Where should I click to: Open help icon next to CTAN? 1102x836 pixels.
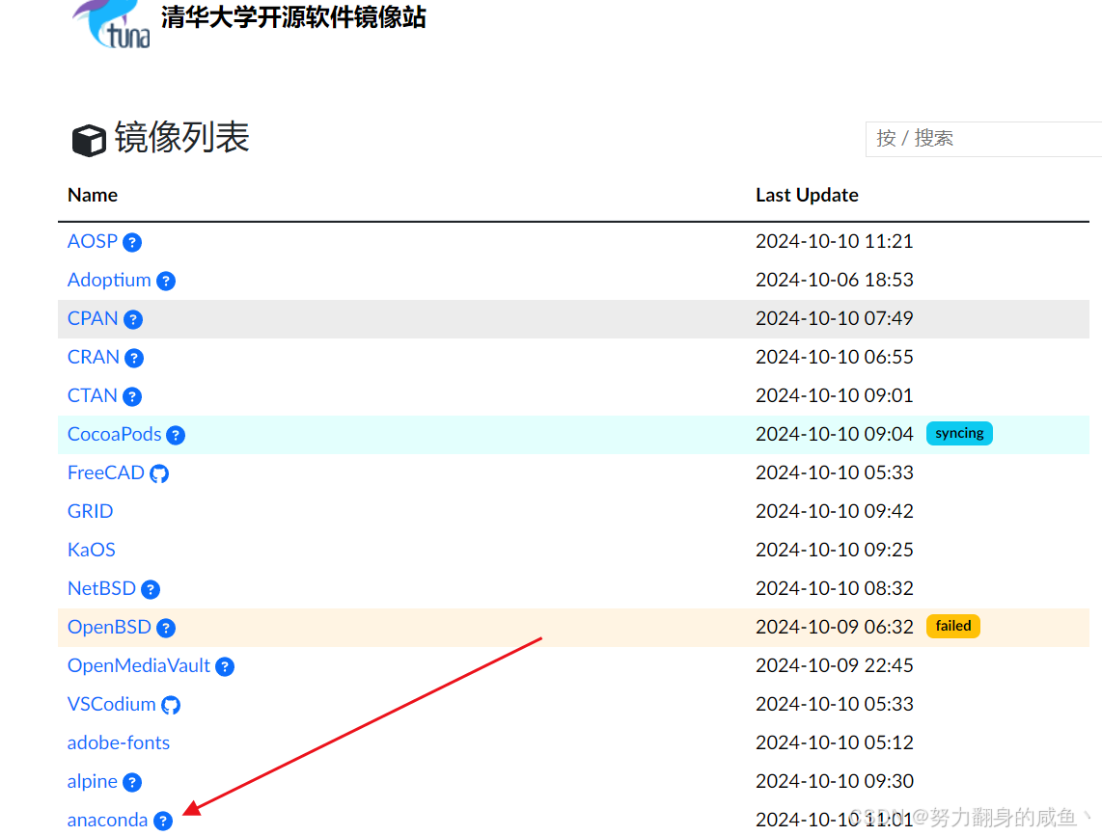tap(132, 397)
